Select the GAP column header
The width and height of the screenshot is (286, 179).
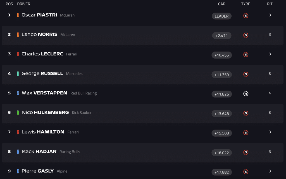[221, 4]
